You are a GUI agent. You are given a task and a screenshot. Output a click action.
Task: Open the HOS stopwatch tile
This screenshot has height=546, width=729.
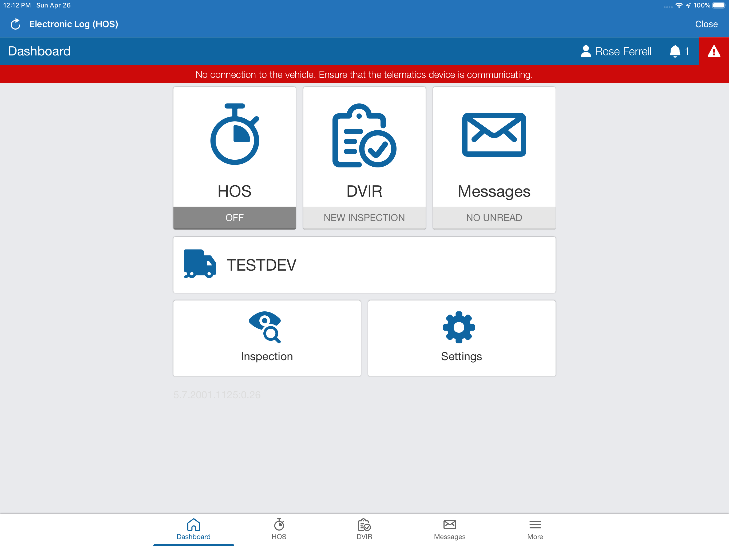tap(234, 147)
